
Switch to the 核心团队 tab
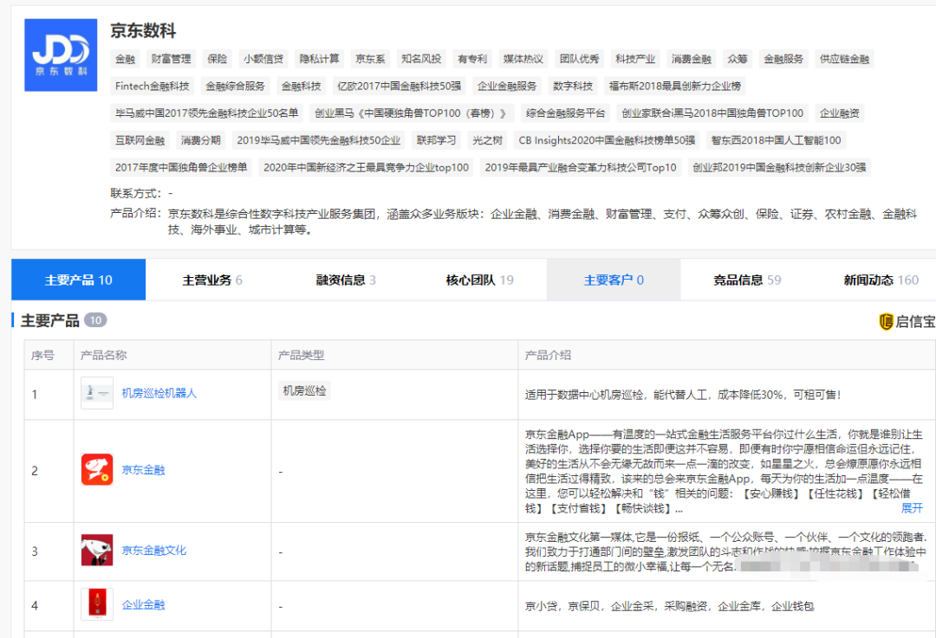(479, 279)
